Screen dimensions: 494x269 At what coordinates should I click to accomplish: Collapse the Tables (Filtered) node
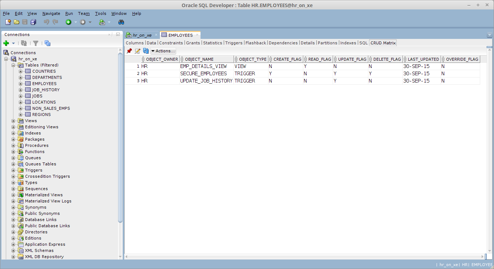click(13, 65)
